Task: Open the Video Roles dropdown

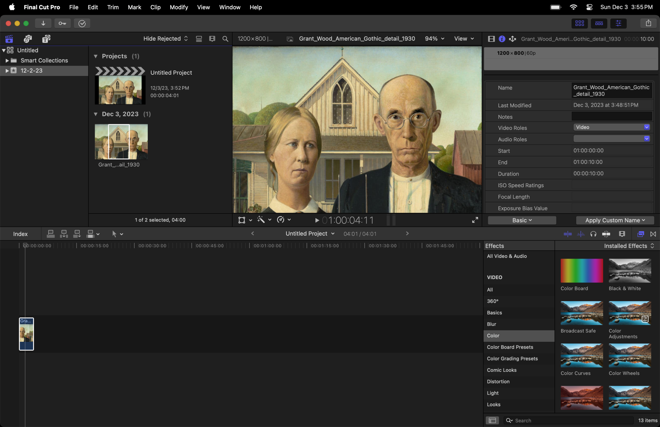Action: click(x=612, y=127)
